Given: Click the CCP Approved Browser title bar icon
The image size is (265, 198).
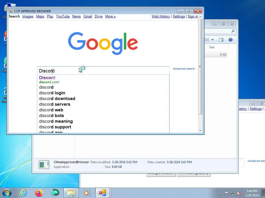Looking at the screenshot, I should (11, 11).
